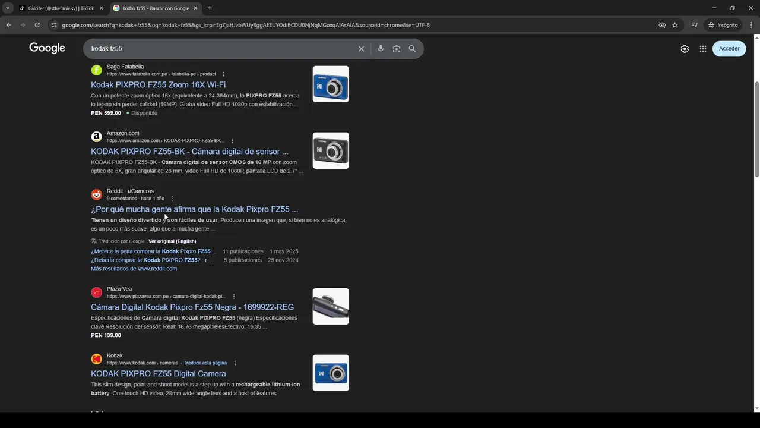The image size is (760, 428).
Task: Submit search with magnifying glass
Action: [412, 49]
